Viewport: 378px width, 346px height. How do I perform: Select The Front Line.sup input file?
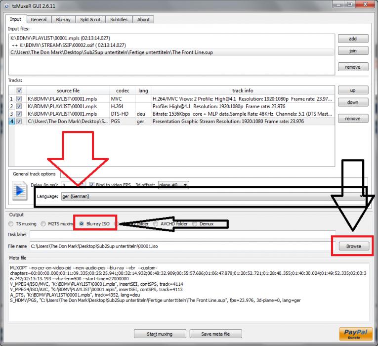(171, 52)
